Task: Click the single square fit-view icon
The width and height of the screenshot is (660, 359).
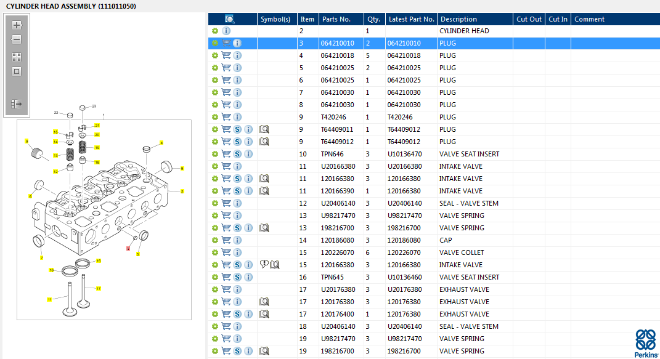Action: point(17,71)
